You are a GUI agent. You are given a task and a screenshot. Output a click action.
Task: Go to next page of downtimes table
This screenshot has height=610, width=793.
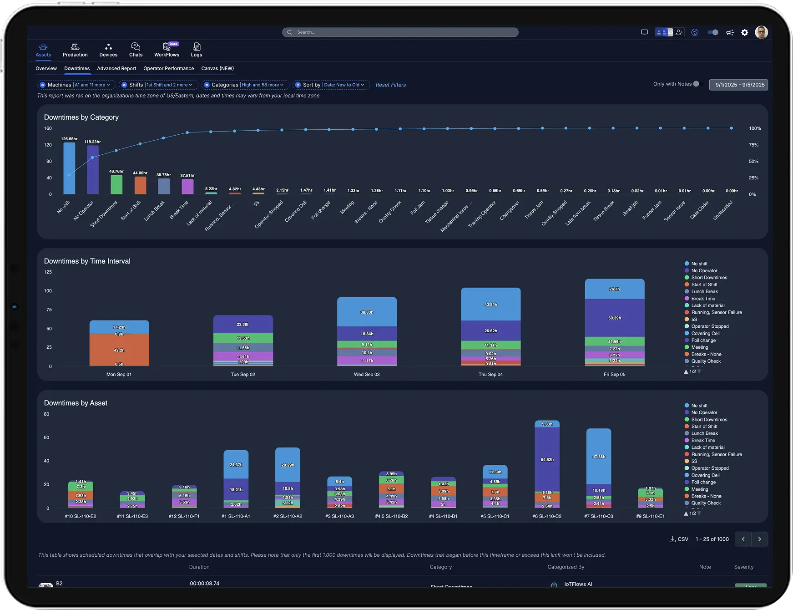click(759, 539)
